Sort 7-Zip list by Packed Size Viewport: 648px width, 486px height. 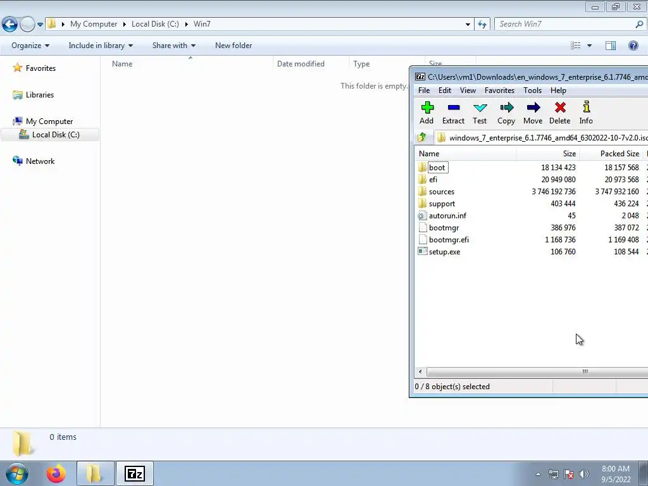tap(611, 153)
